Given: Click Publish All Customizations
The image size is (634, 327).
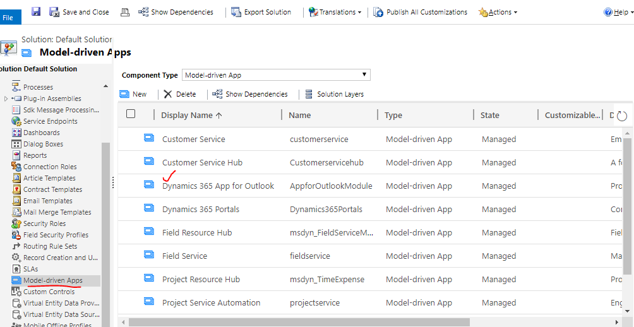Looking at the screenshot, I should pos(420,12).
